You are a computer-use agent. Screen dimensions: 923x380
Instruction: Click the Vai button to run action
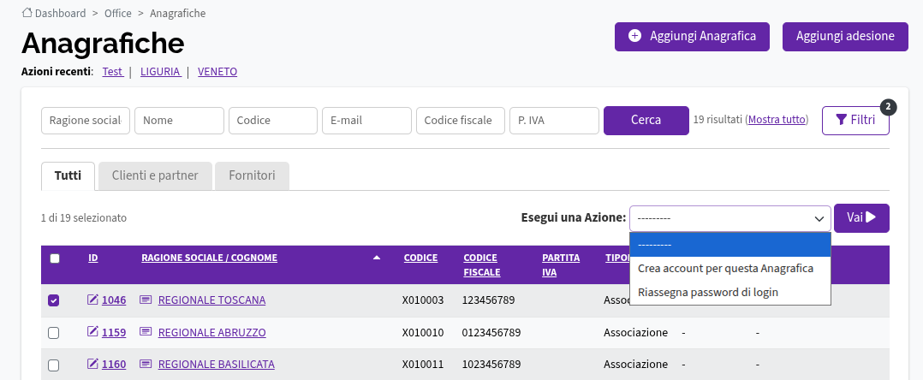(861, 218)
